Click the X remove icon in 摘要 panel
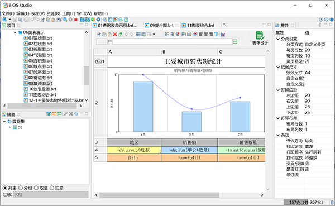Image resolution: width=335 pixels, height=206 pixels. (x=71, y=114)
